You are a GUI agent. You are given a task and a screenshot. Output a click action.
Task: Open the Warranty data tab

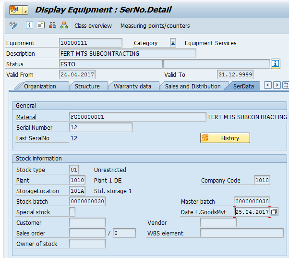click(132, 86)
